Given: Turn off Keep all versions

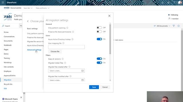Looking at the screenshot, I should [99, 59].
